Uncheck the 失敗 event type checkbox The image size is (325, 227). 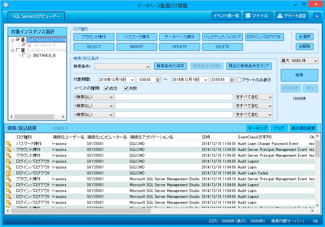(x=126, y=89)
